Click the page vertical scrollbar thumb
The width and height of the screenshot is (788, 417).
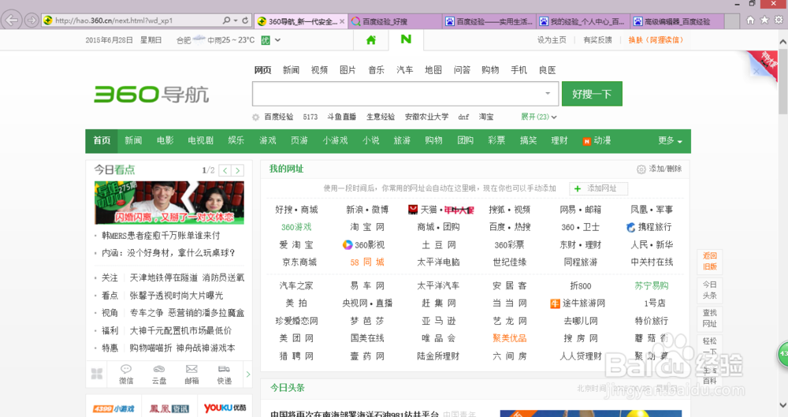pos(782,83)
